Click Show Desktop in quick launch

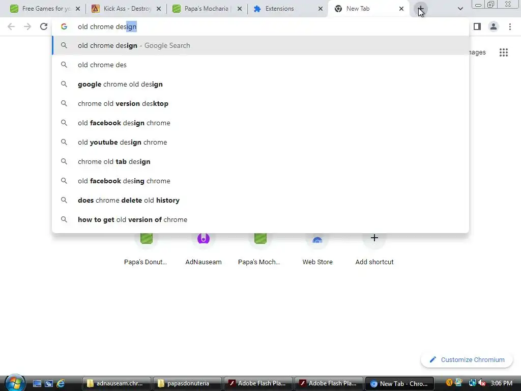point(37,383)
